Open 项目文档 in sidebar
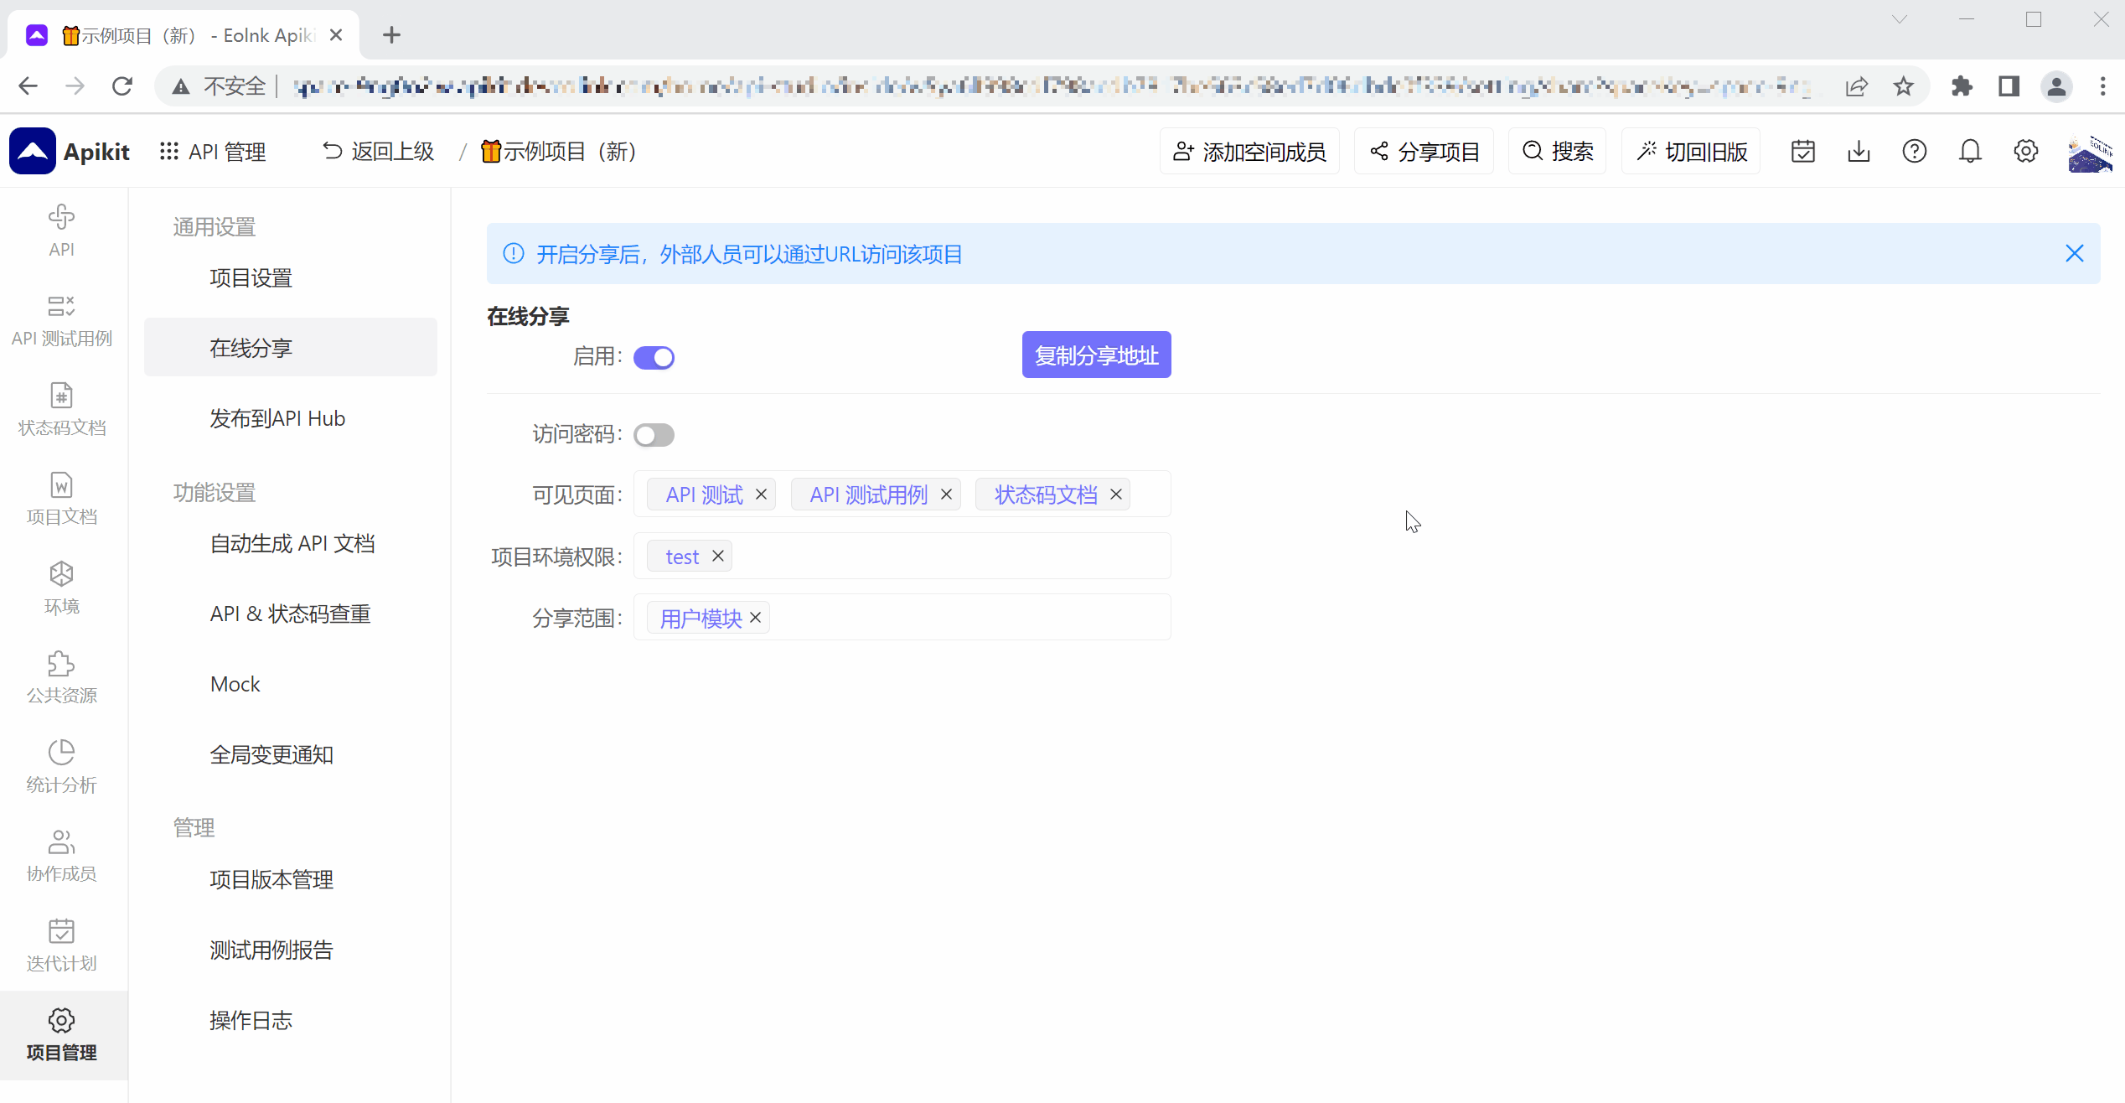This screenshot has height=1103, width=2125. [61, 497]
